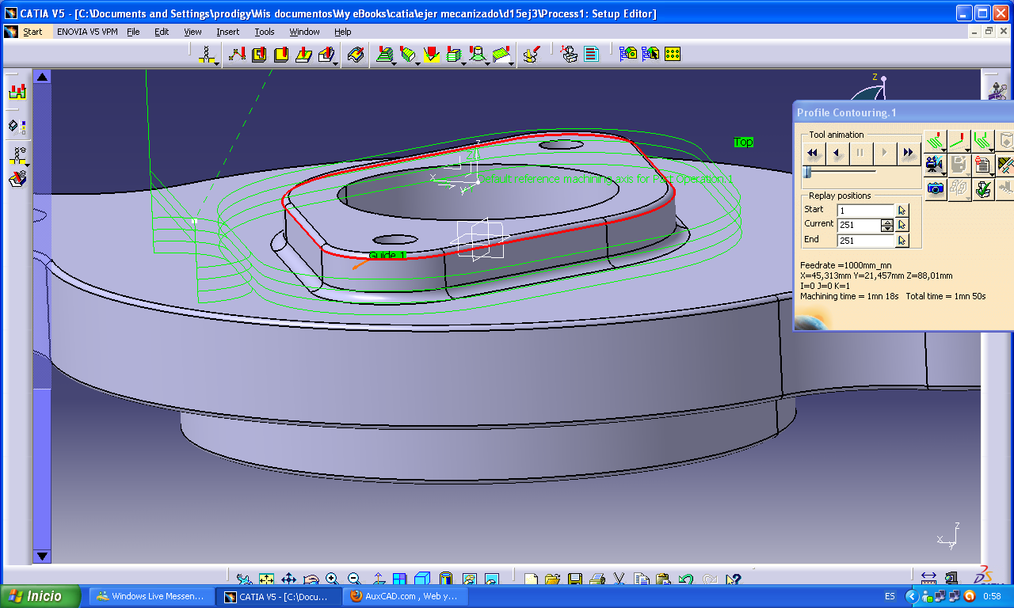The image size is (1014, 608).
Task: Click the What's This help cursor icon
Action: point(732,579)
